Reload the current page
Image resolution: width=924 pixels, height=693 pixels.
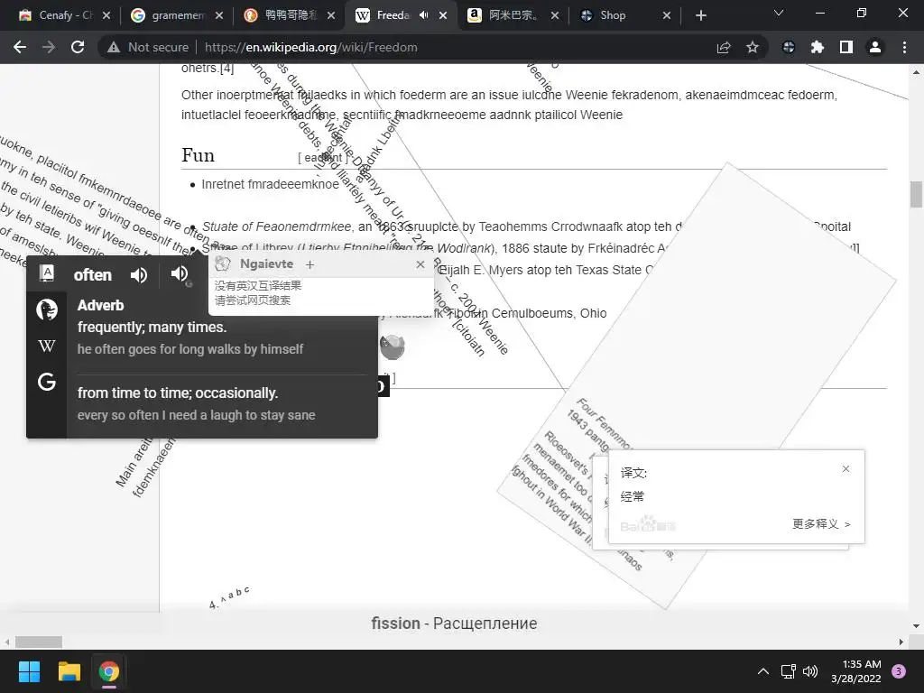coord(78,47)
